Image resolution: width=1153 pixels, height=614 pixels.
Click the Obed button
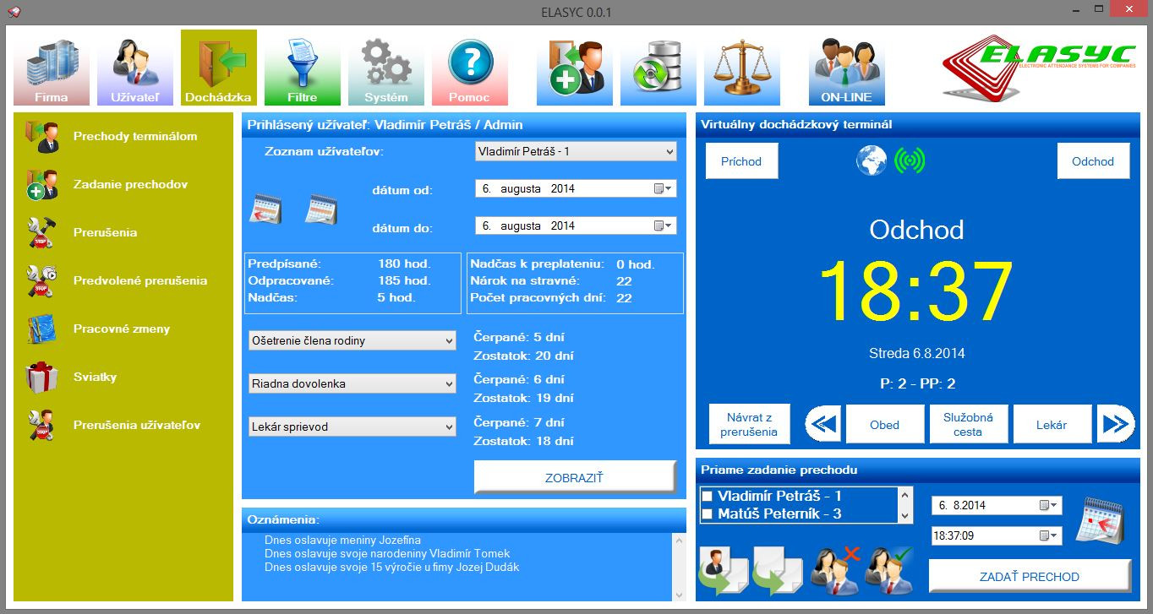point(885,425)
